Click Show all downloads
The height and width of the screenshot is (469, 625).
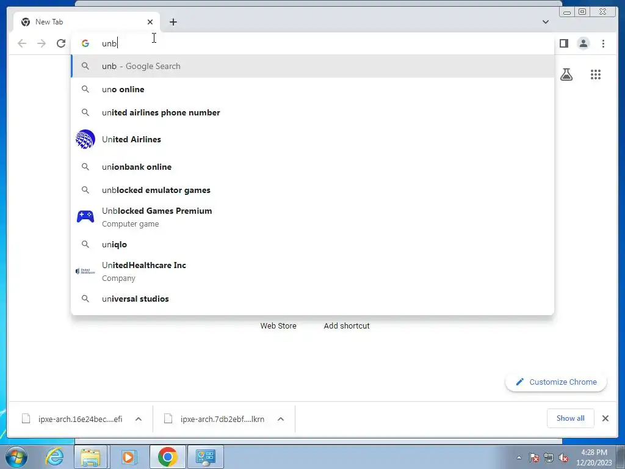pyautogui.click(x=571, y=418)
